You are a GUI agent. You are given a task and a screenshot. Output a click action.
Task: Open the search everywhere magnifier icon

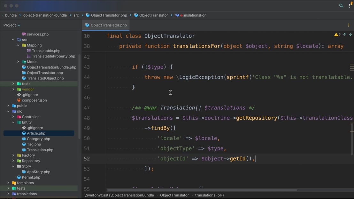pos(341,6)
